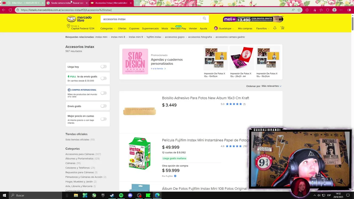
Task: Open the notifications bell icon
Action: pyautogui.click(x=275, y=28)
